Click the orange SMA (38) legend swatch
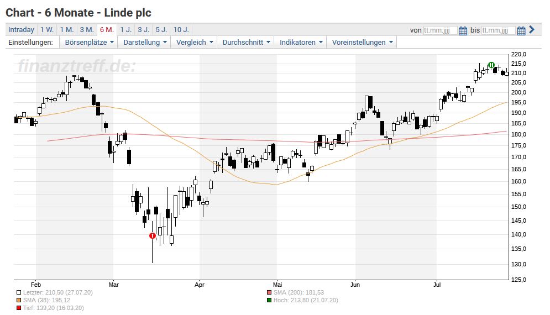 [19, 300]
